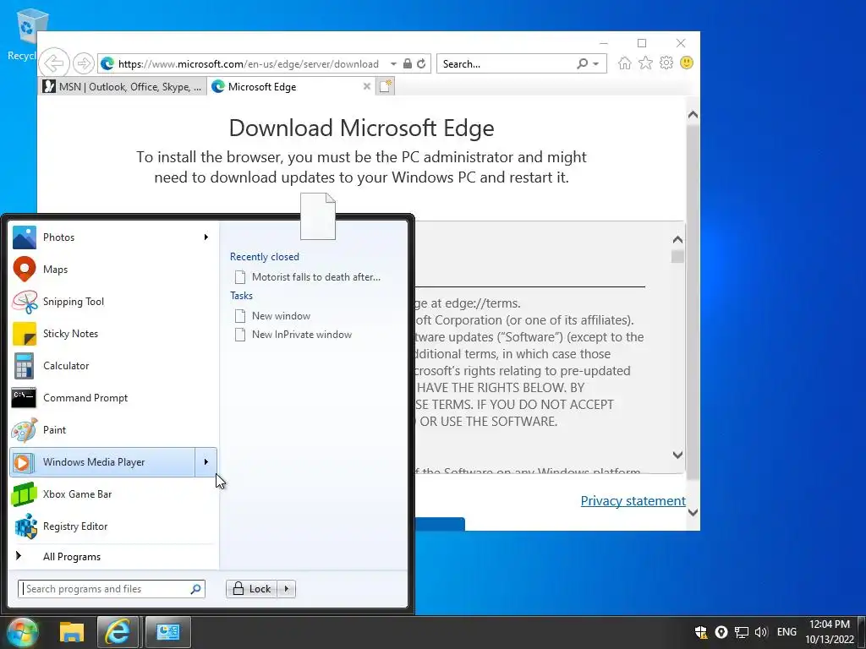Click license terms scroll up arrow
This screenshot has width=866, height=649.
(x=677, y=239)
